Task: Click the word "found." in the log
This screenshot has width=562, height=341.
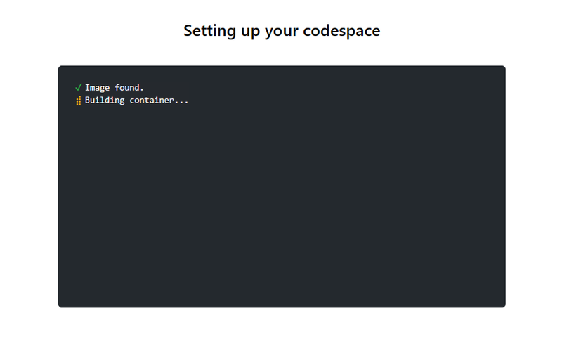Action: coord(129,88)
